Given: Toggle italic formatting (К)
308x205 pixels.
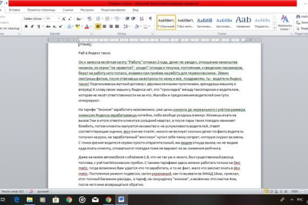Looking at the screenshot, I should [x=32, y=26].
